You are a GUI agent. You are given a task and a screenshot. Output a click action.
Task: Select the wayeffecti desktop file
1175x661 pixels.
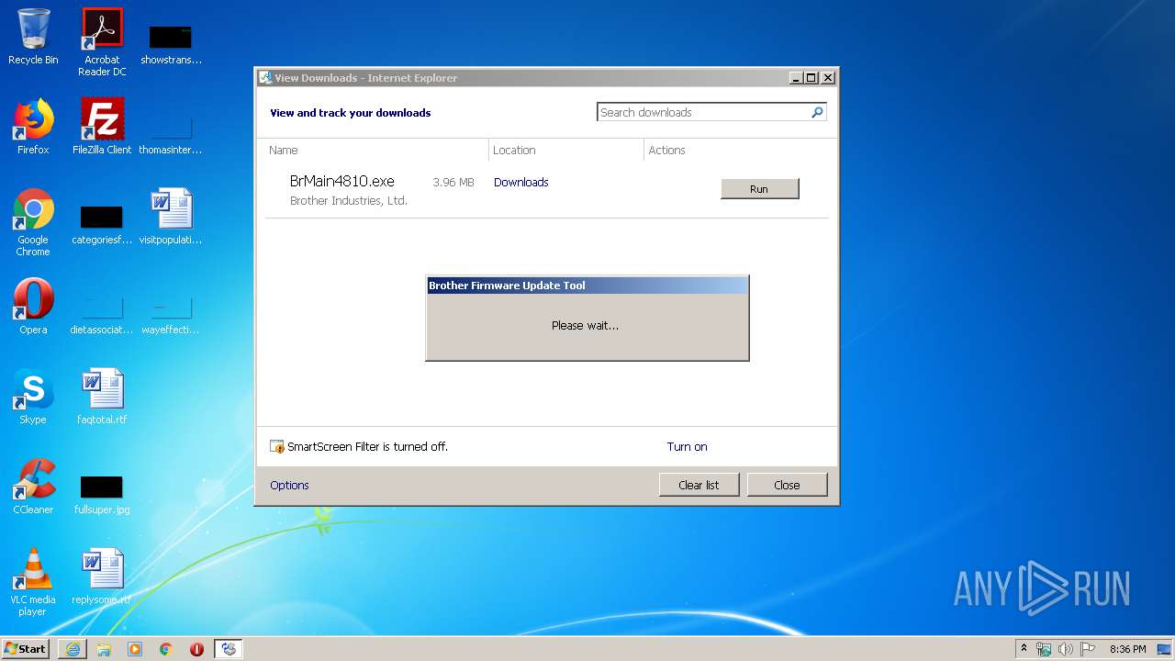171,314
